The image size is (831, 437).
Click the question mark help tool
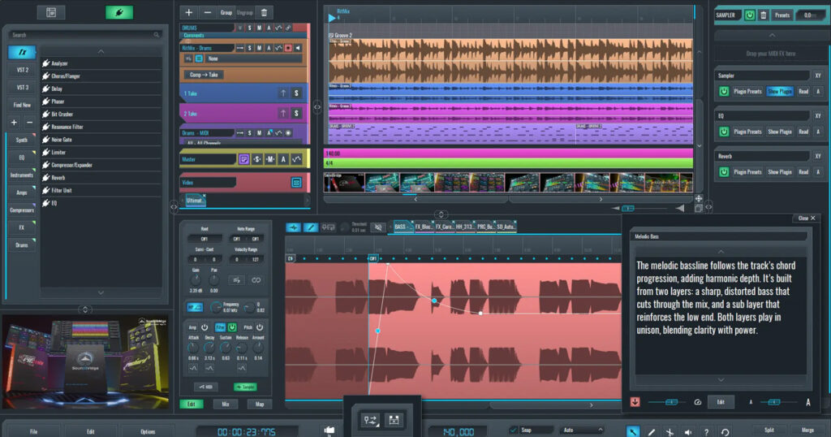[x=706, y=431]
